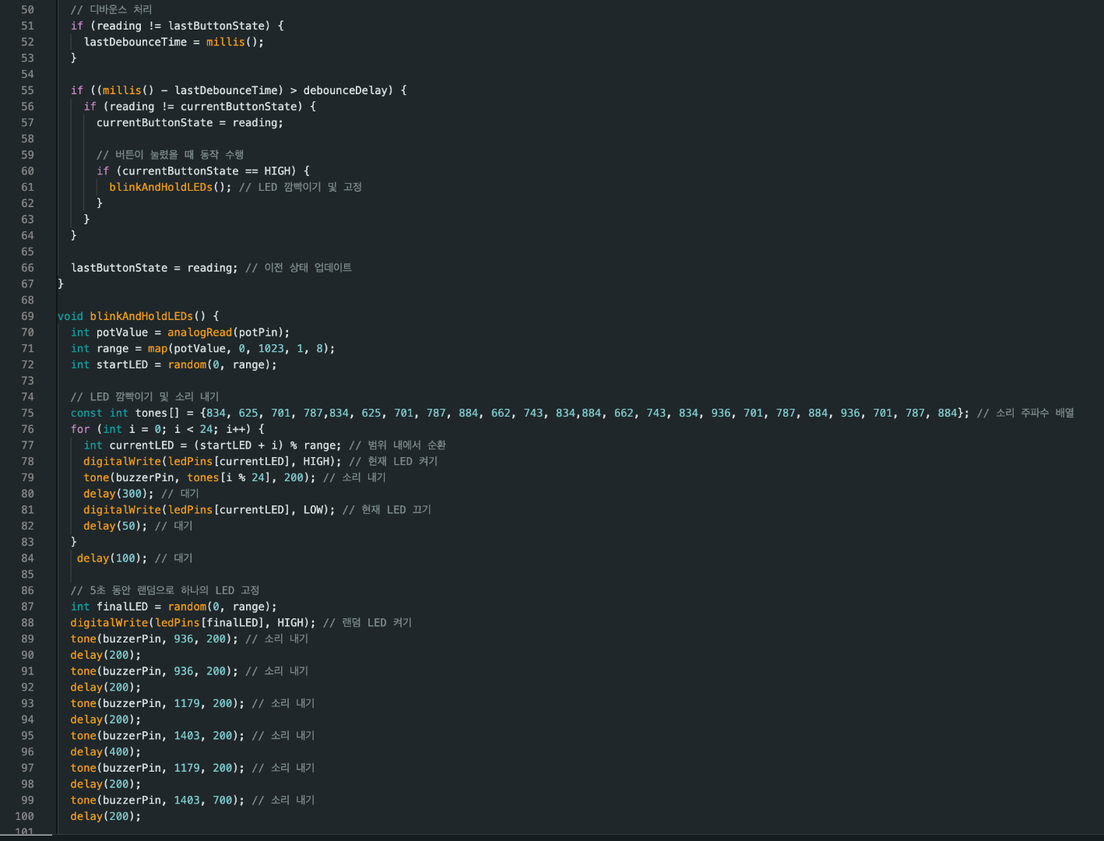The width and height of the screenshot is (1104, 841).
Task: Click the '소리 주파수 배열' comment
Action: point(1035,413)
